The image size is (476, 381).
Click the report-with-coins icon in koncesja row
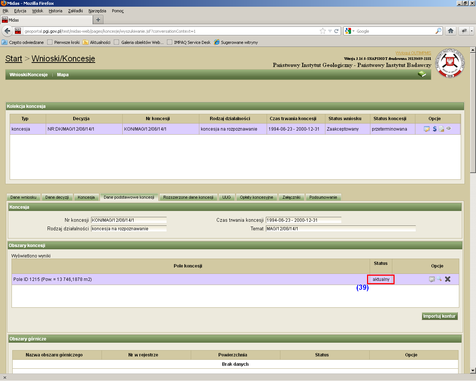pos(441,129)
